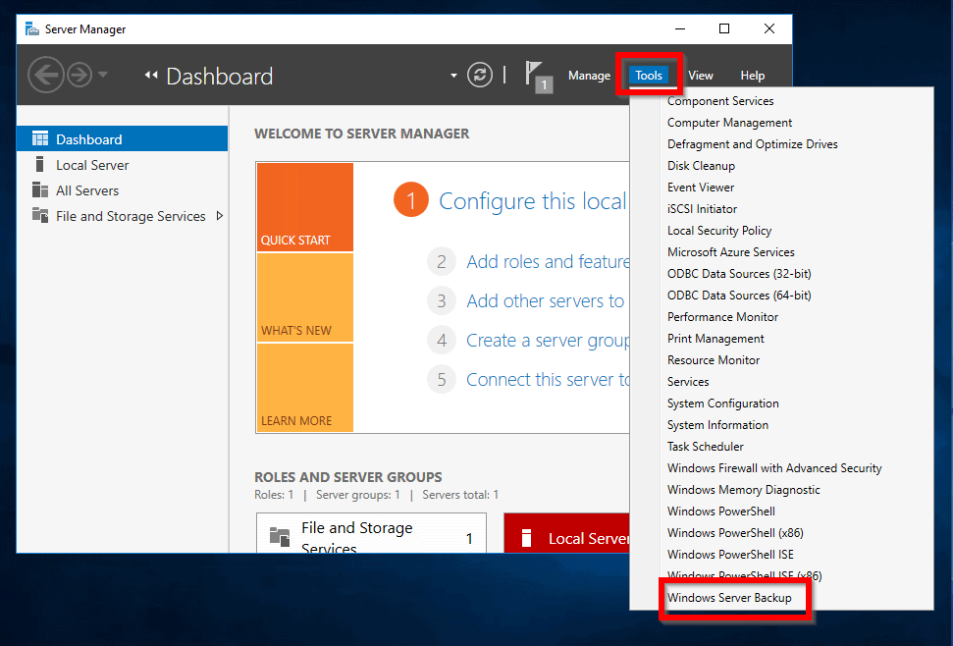953x646 pixels.
Task: Select the QUICK START tile
Action: point(304,207)
